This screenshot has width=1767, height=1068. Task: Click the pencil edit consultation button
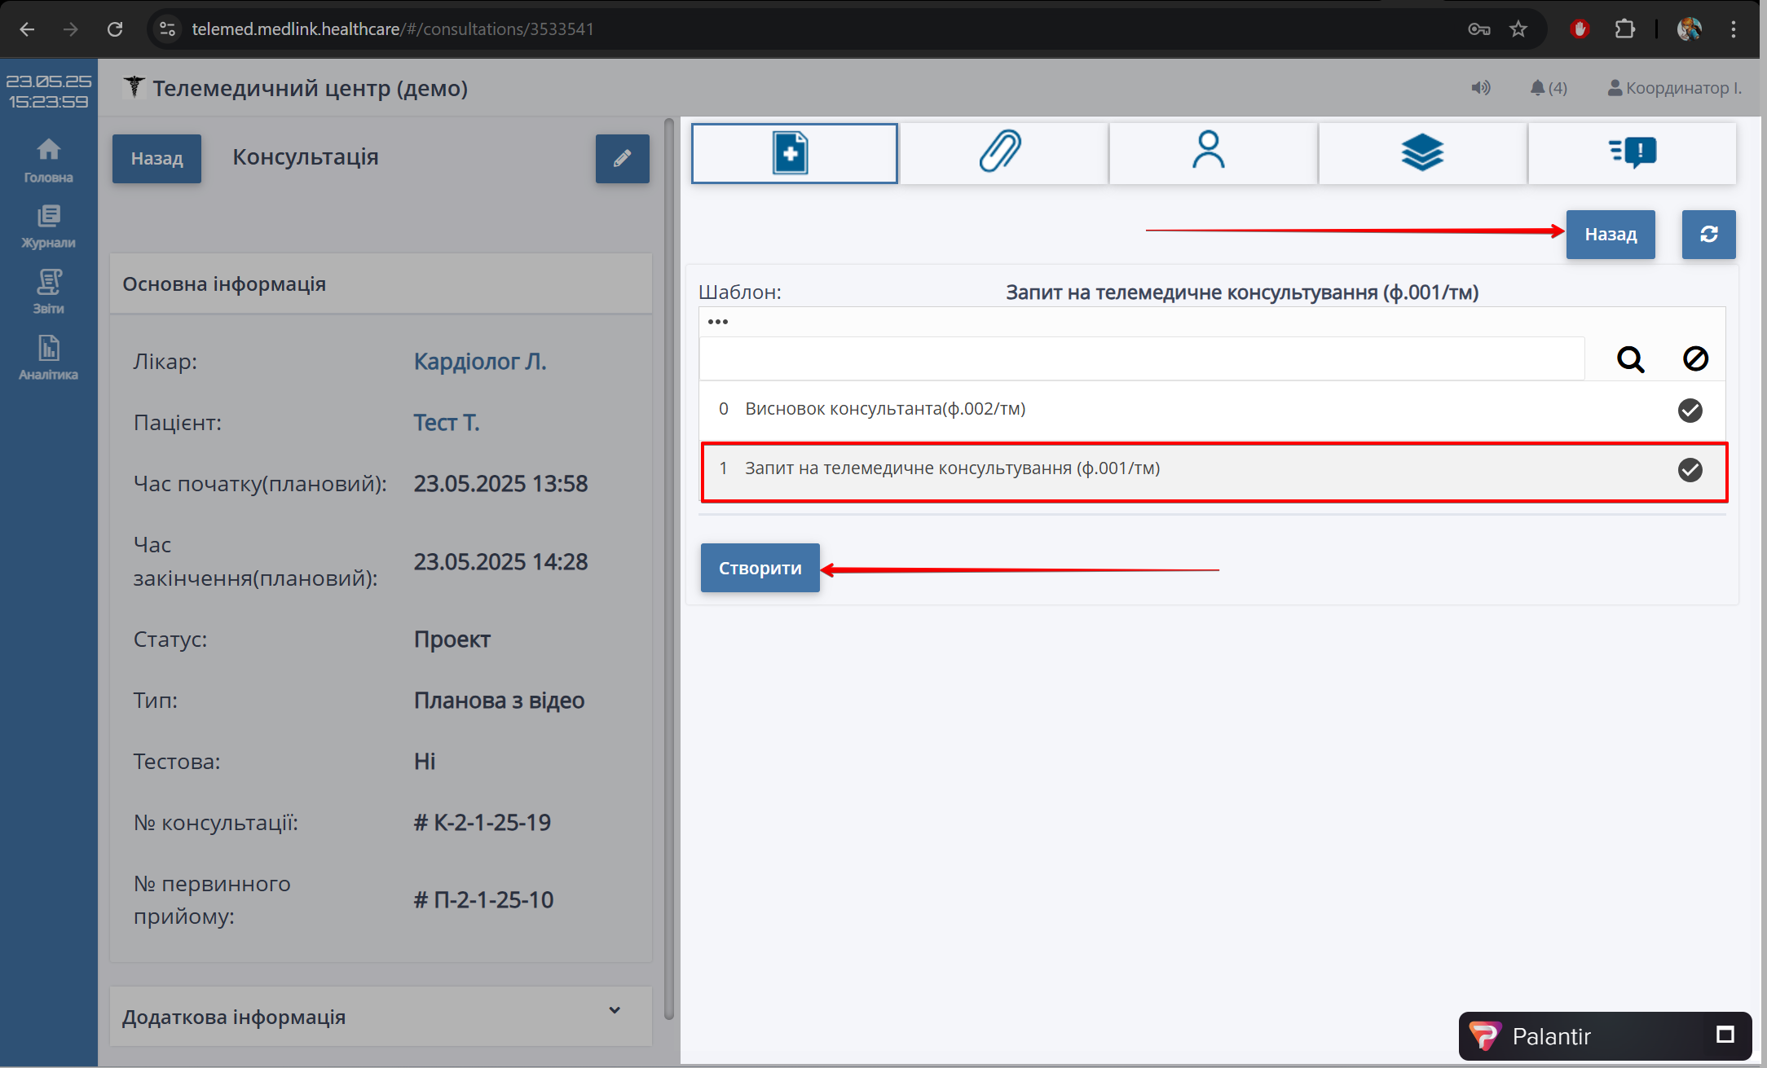tap(622, 159)
